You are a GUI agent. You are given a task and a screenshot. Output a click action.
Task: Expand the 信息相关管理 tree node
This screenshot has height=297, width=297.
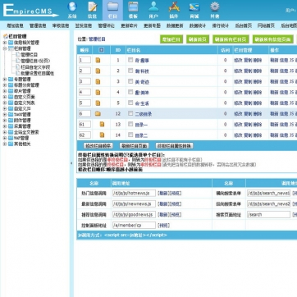pyautogui.click(x=5, y=43)
